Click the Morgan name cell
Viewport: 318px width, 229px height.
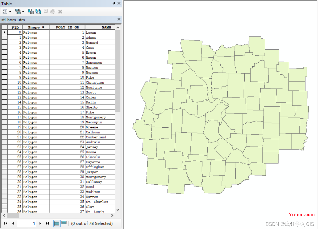tap(100, 72)
